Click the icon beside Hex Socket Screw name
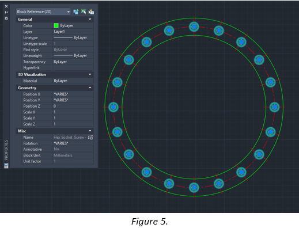299x228 pixels. (90, 137)
